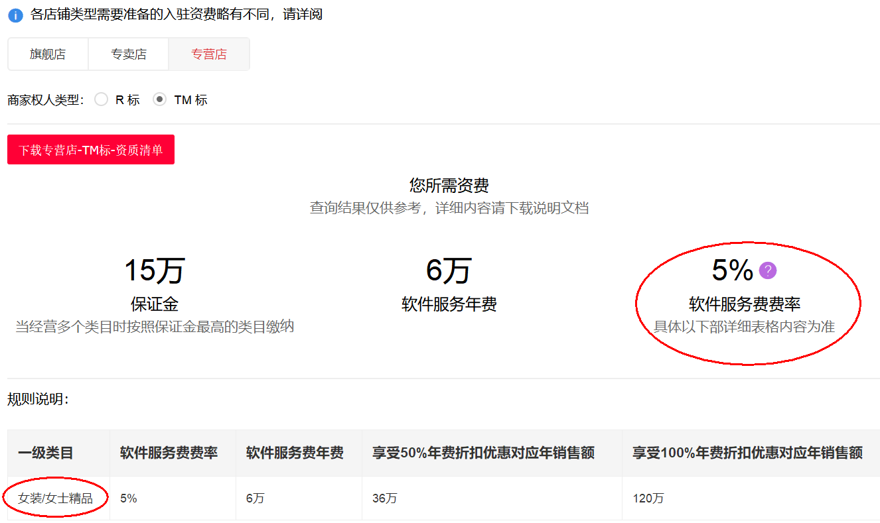Click the 享受100%年费折扣优惠对应年销售额 column header
The height and width of the screenshot is (523, 880).
coord(747,453)
